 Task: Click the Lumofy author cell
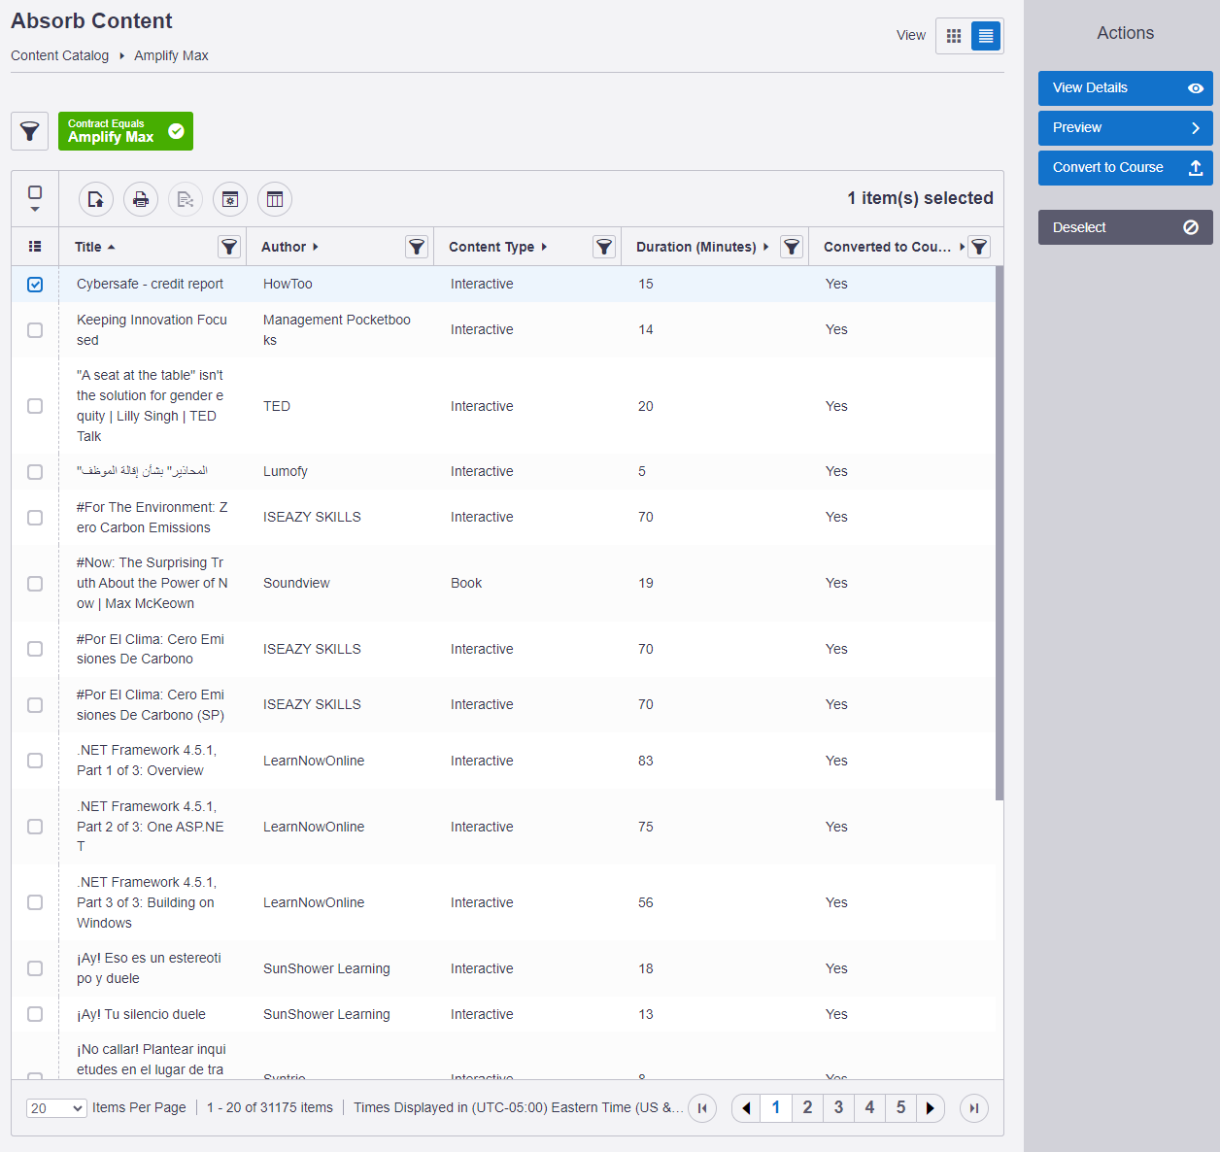[x=286, y=471]
